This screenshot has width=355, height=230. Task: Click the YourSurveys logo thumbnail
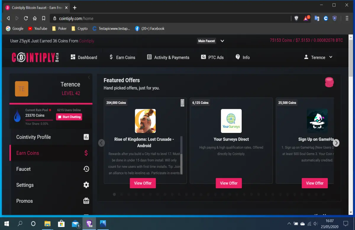tap(231, 121)
